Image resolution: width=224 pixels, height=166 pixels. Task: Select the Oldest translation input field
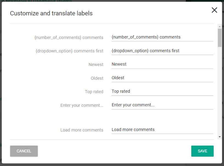(x=162, y=78)
